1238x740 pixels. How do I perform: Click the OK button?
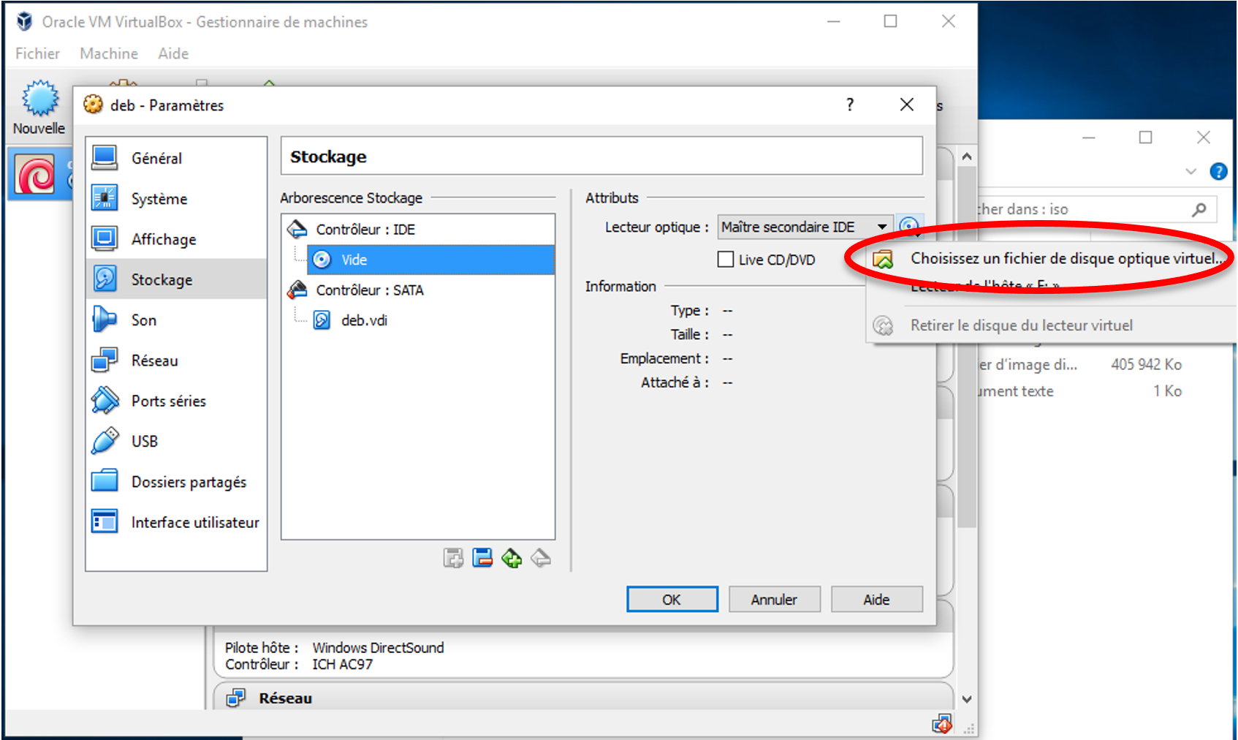[x=672, y=600]
